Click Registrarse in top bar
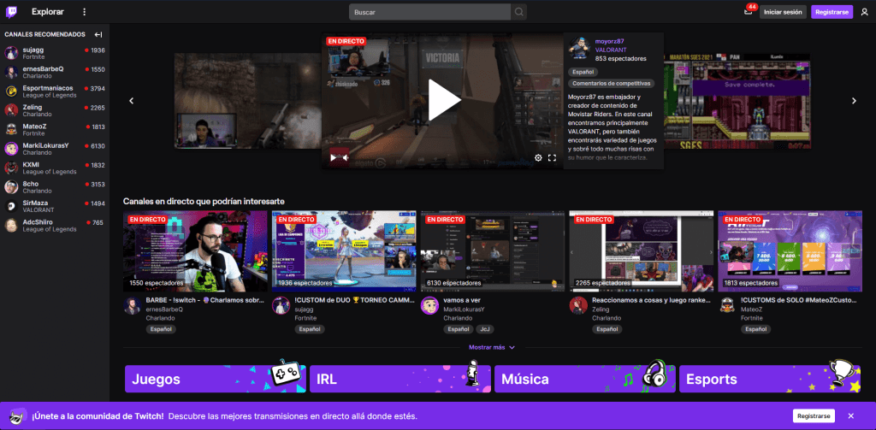 [832, 12]
